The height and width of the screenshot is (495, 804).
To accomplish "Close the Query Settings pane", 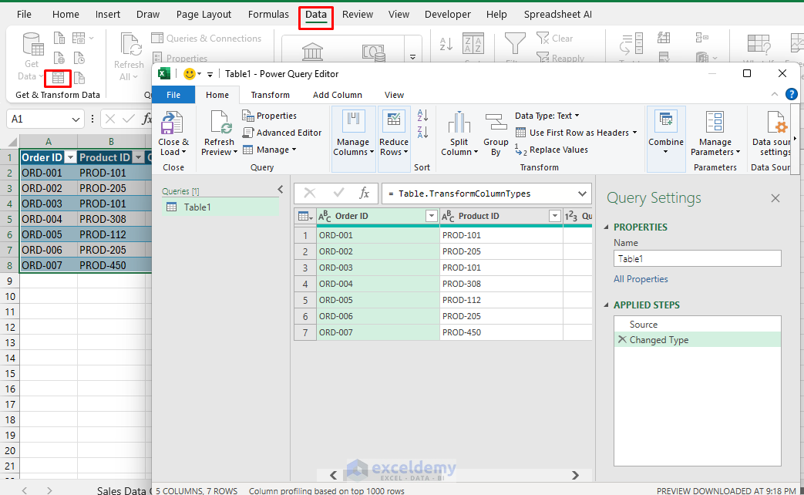I will click(775, 198).
